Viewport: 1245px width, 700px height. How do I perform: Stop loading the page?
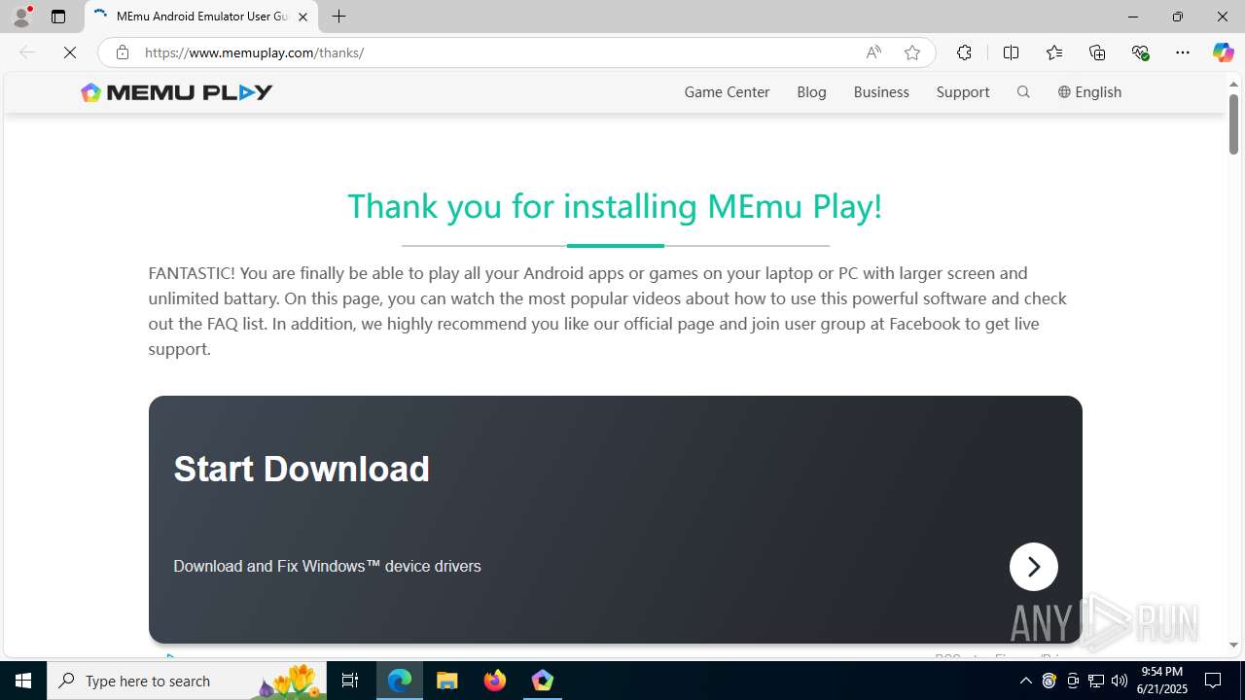coord(70,52)
